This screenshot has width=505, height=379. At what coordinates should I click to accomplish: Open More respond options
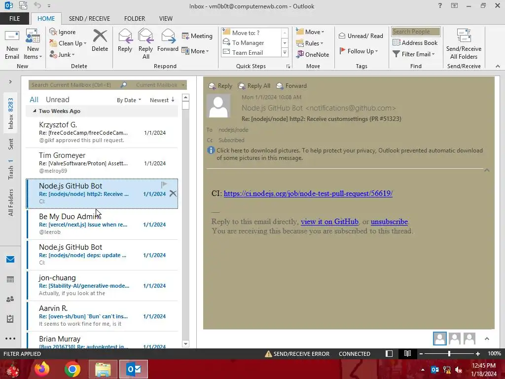tap(195, 51)
